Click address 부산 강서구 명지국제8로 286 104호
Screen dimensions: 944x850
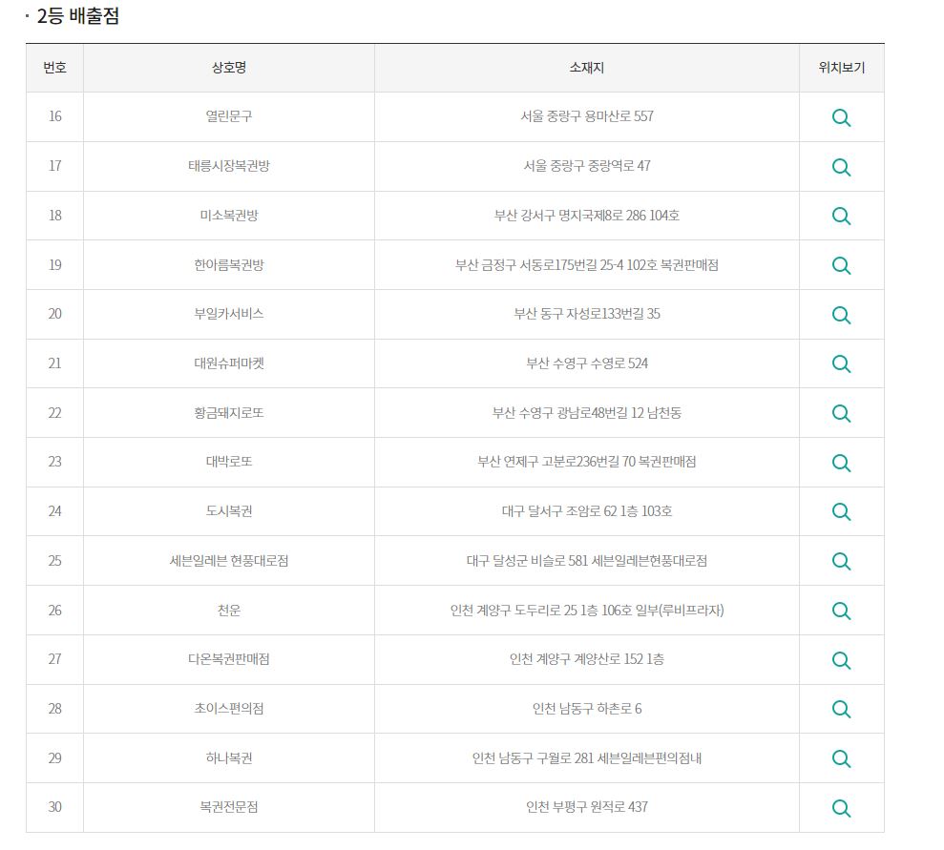tap(587, 216)
